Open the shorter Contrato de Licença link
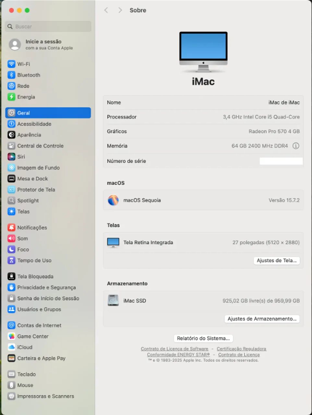Image resolution: width=312 pixels, height=415 pixels. pos(239,355)
